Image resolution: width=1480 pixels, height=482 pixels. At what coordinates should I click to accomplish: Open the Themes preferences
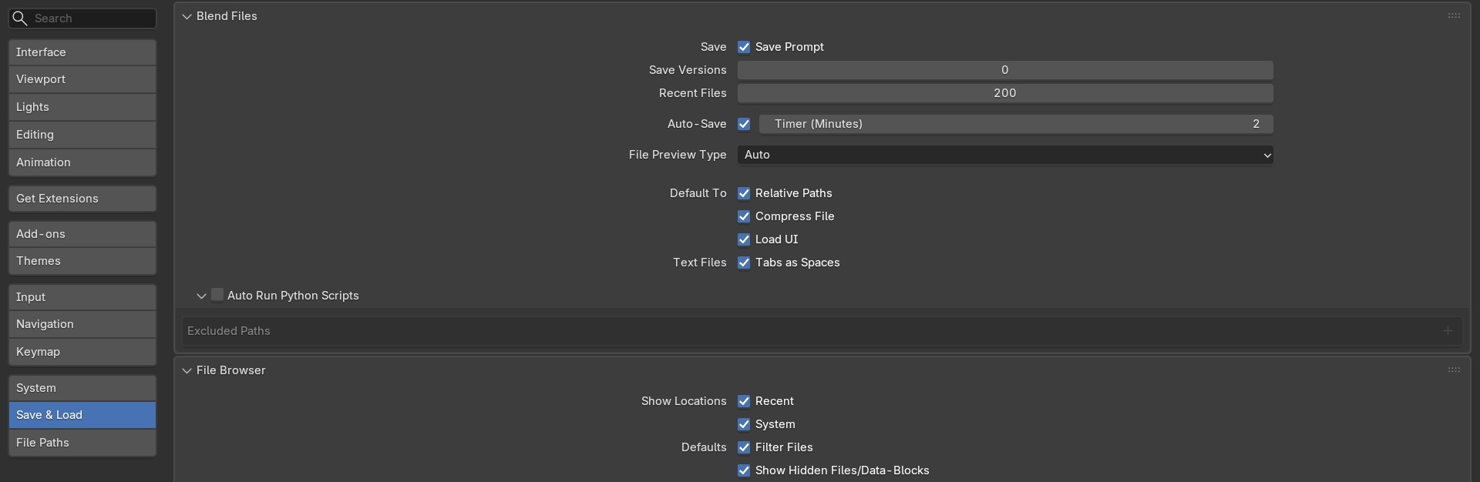(82, 261)
